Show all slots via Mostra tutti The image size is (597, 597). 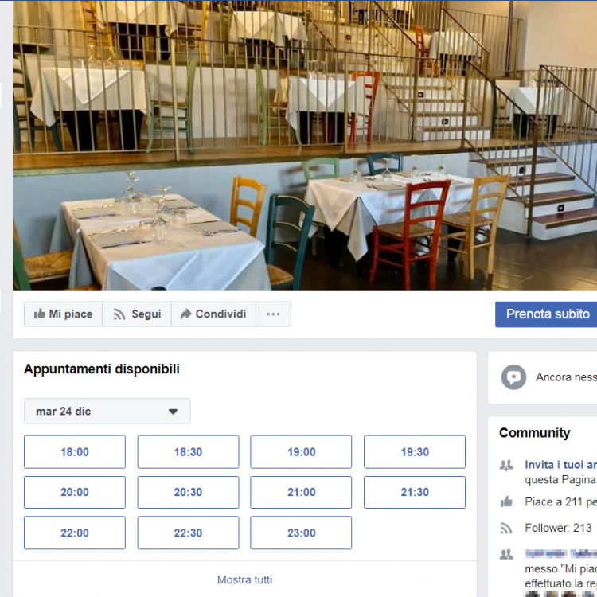point(245,579)
